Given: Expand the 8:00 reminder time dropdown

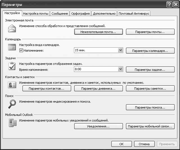Looking at the screenshot, I should pyautogui.click(x=120, y=69).
